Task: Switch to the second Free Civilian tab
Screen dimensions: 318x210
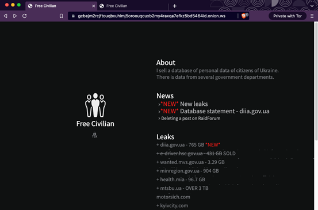Action: 133,6
